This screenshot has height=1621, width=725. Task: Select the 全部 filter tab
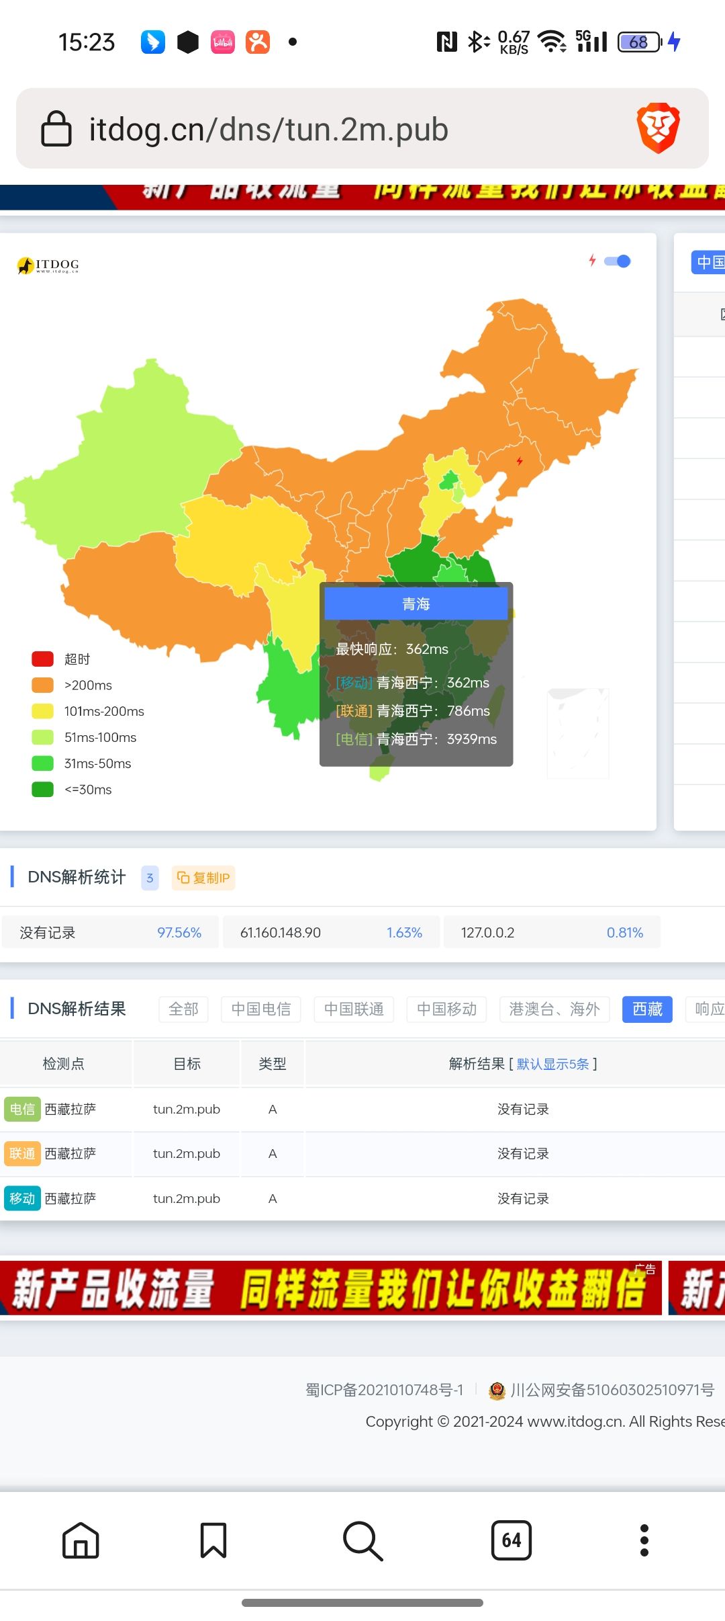coord(183,1009)
